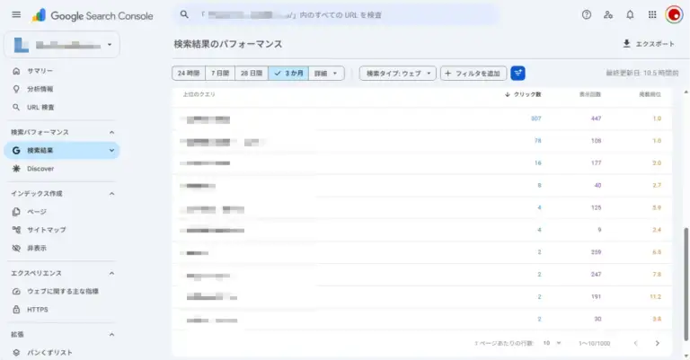This screenshot has height=360, width=690.
Task: Click the Discover asterisk icon
Action: (16, 169)
